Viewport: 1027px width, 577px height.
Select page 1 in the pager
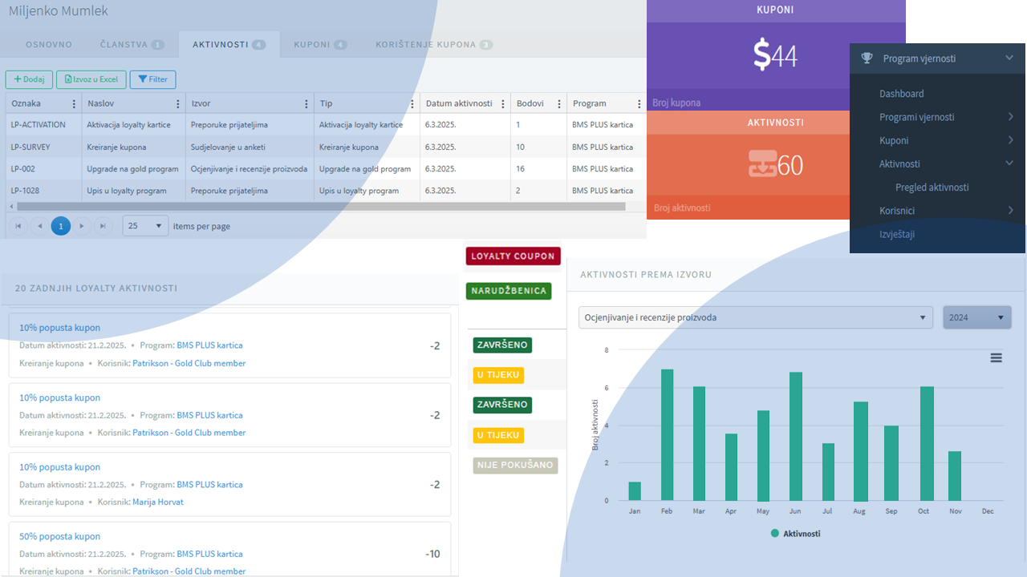[x=61, y=226]
